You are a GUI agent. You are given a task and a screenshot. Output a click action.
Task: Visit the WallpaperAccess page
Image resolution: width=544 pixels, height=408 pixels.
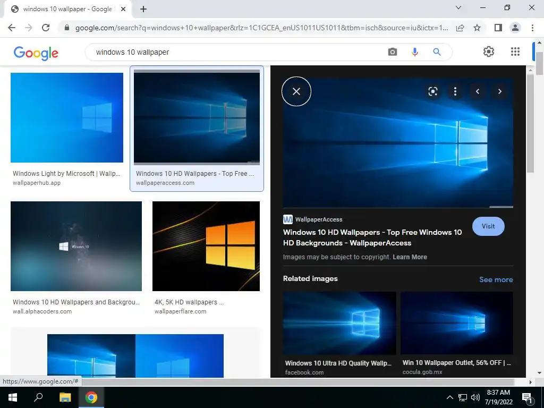pos(488,226)
